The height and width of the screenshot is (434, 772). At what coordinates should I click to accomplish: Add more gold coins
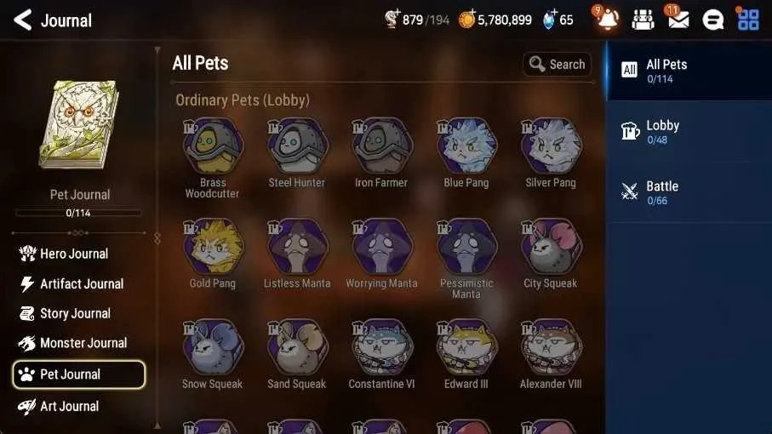466,20
